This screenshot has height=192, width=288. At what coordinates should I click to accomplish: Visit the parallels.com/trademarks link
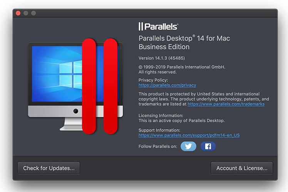click(x=226, y=104)
